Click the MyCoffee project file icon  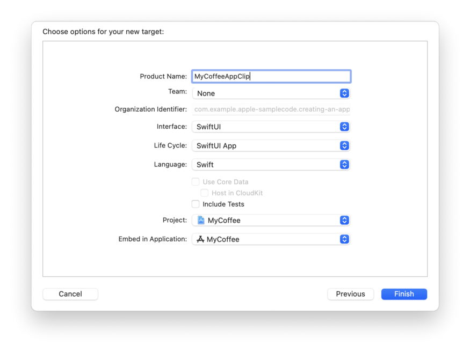click(201, 220)
